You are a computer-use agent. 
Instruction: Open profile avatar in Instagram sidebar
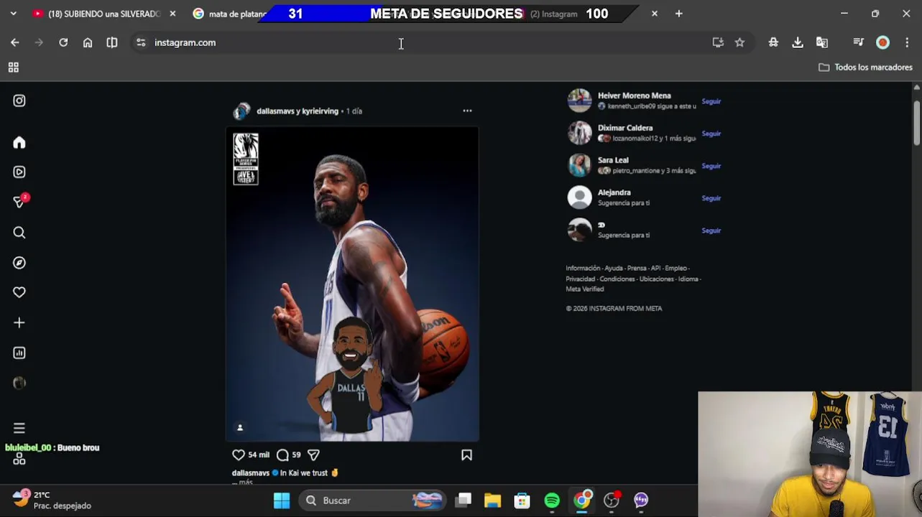pyautogui.click(x=19, y=383)
